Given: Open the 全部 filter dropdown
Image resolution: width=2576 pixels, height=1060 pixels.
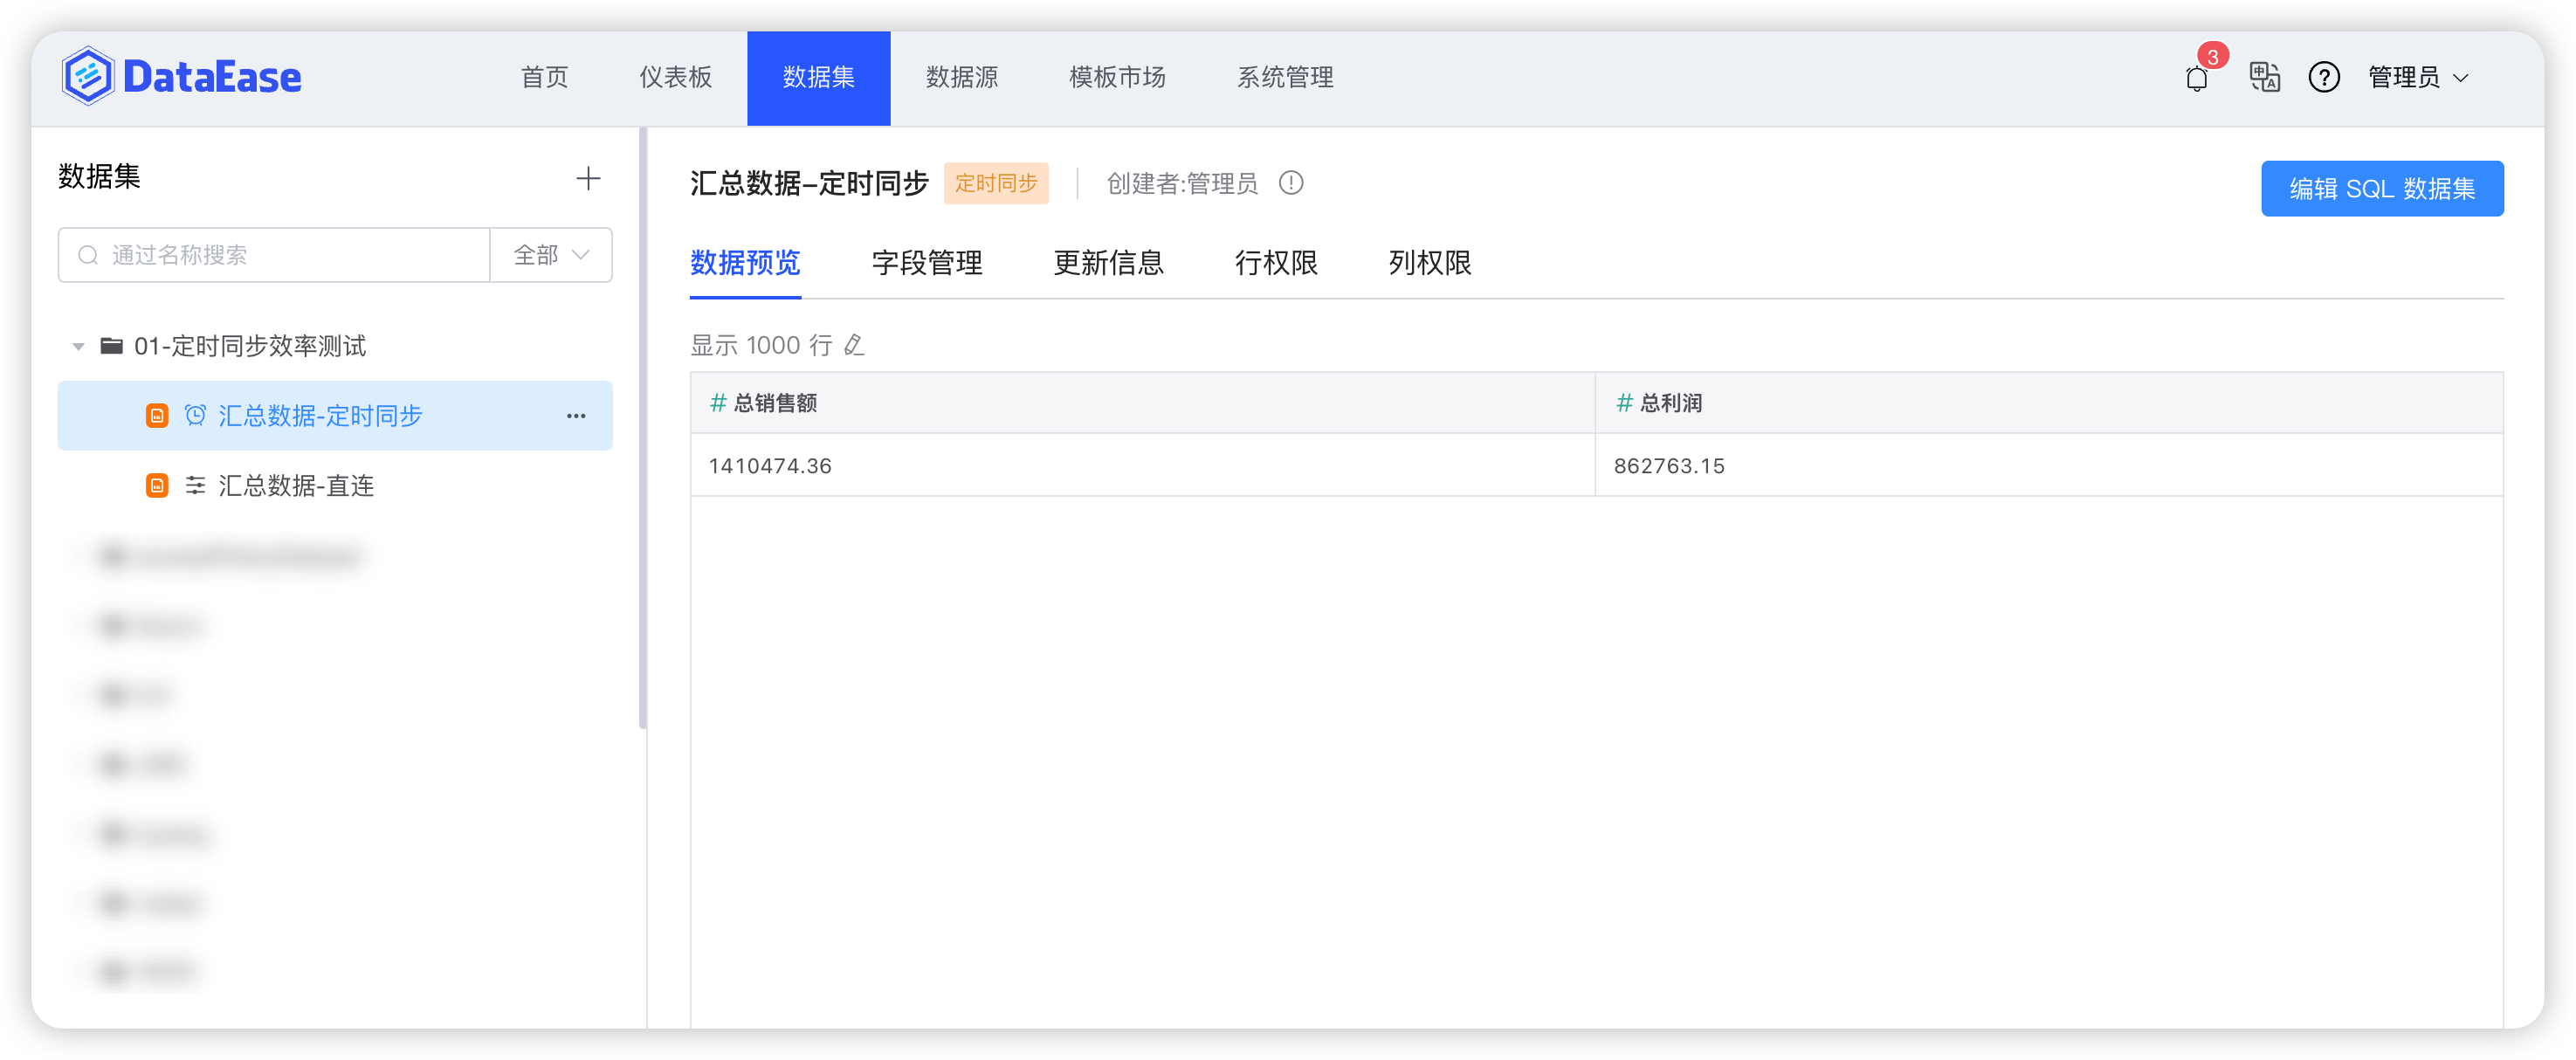Looking at the screenshot, I should [551, 255].
